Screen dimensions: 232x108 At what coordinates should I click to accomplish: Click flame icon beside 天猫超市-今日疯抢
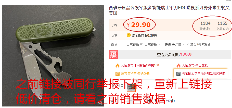click(178, 65)
